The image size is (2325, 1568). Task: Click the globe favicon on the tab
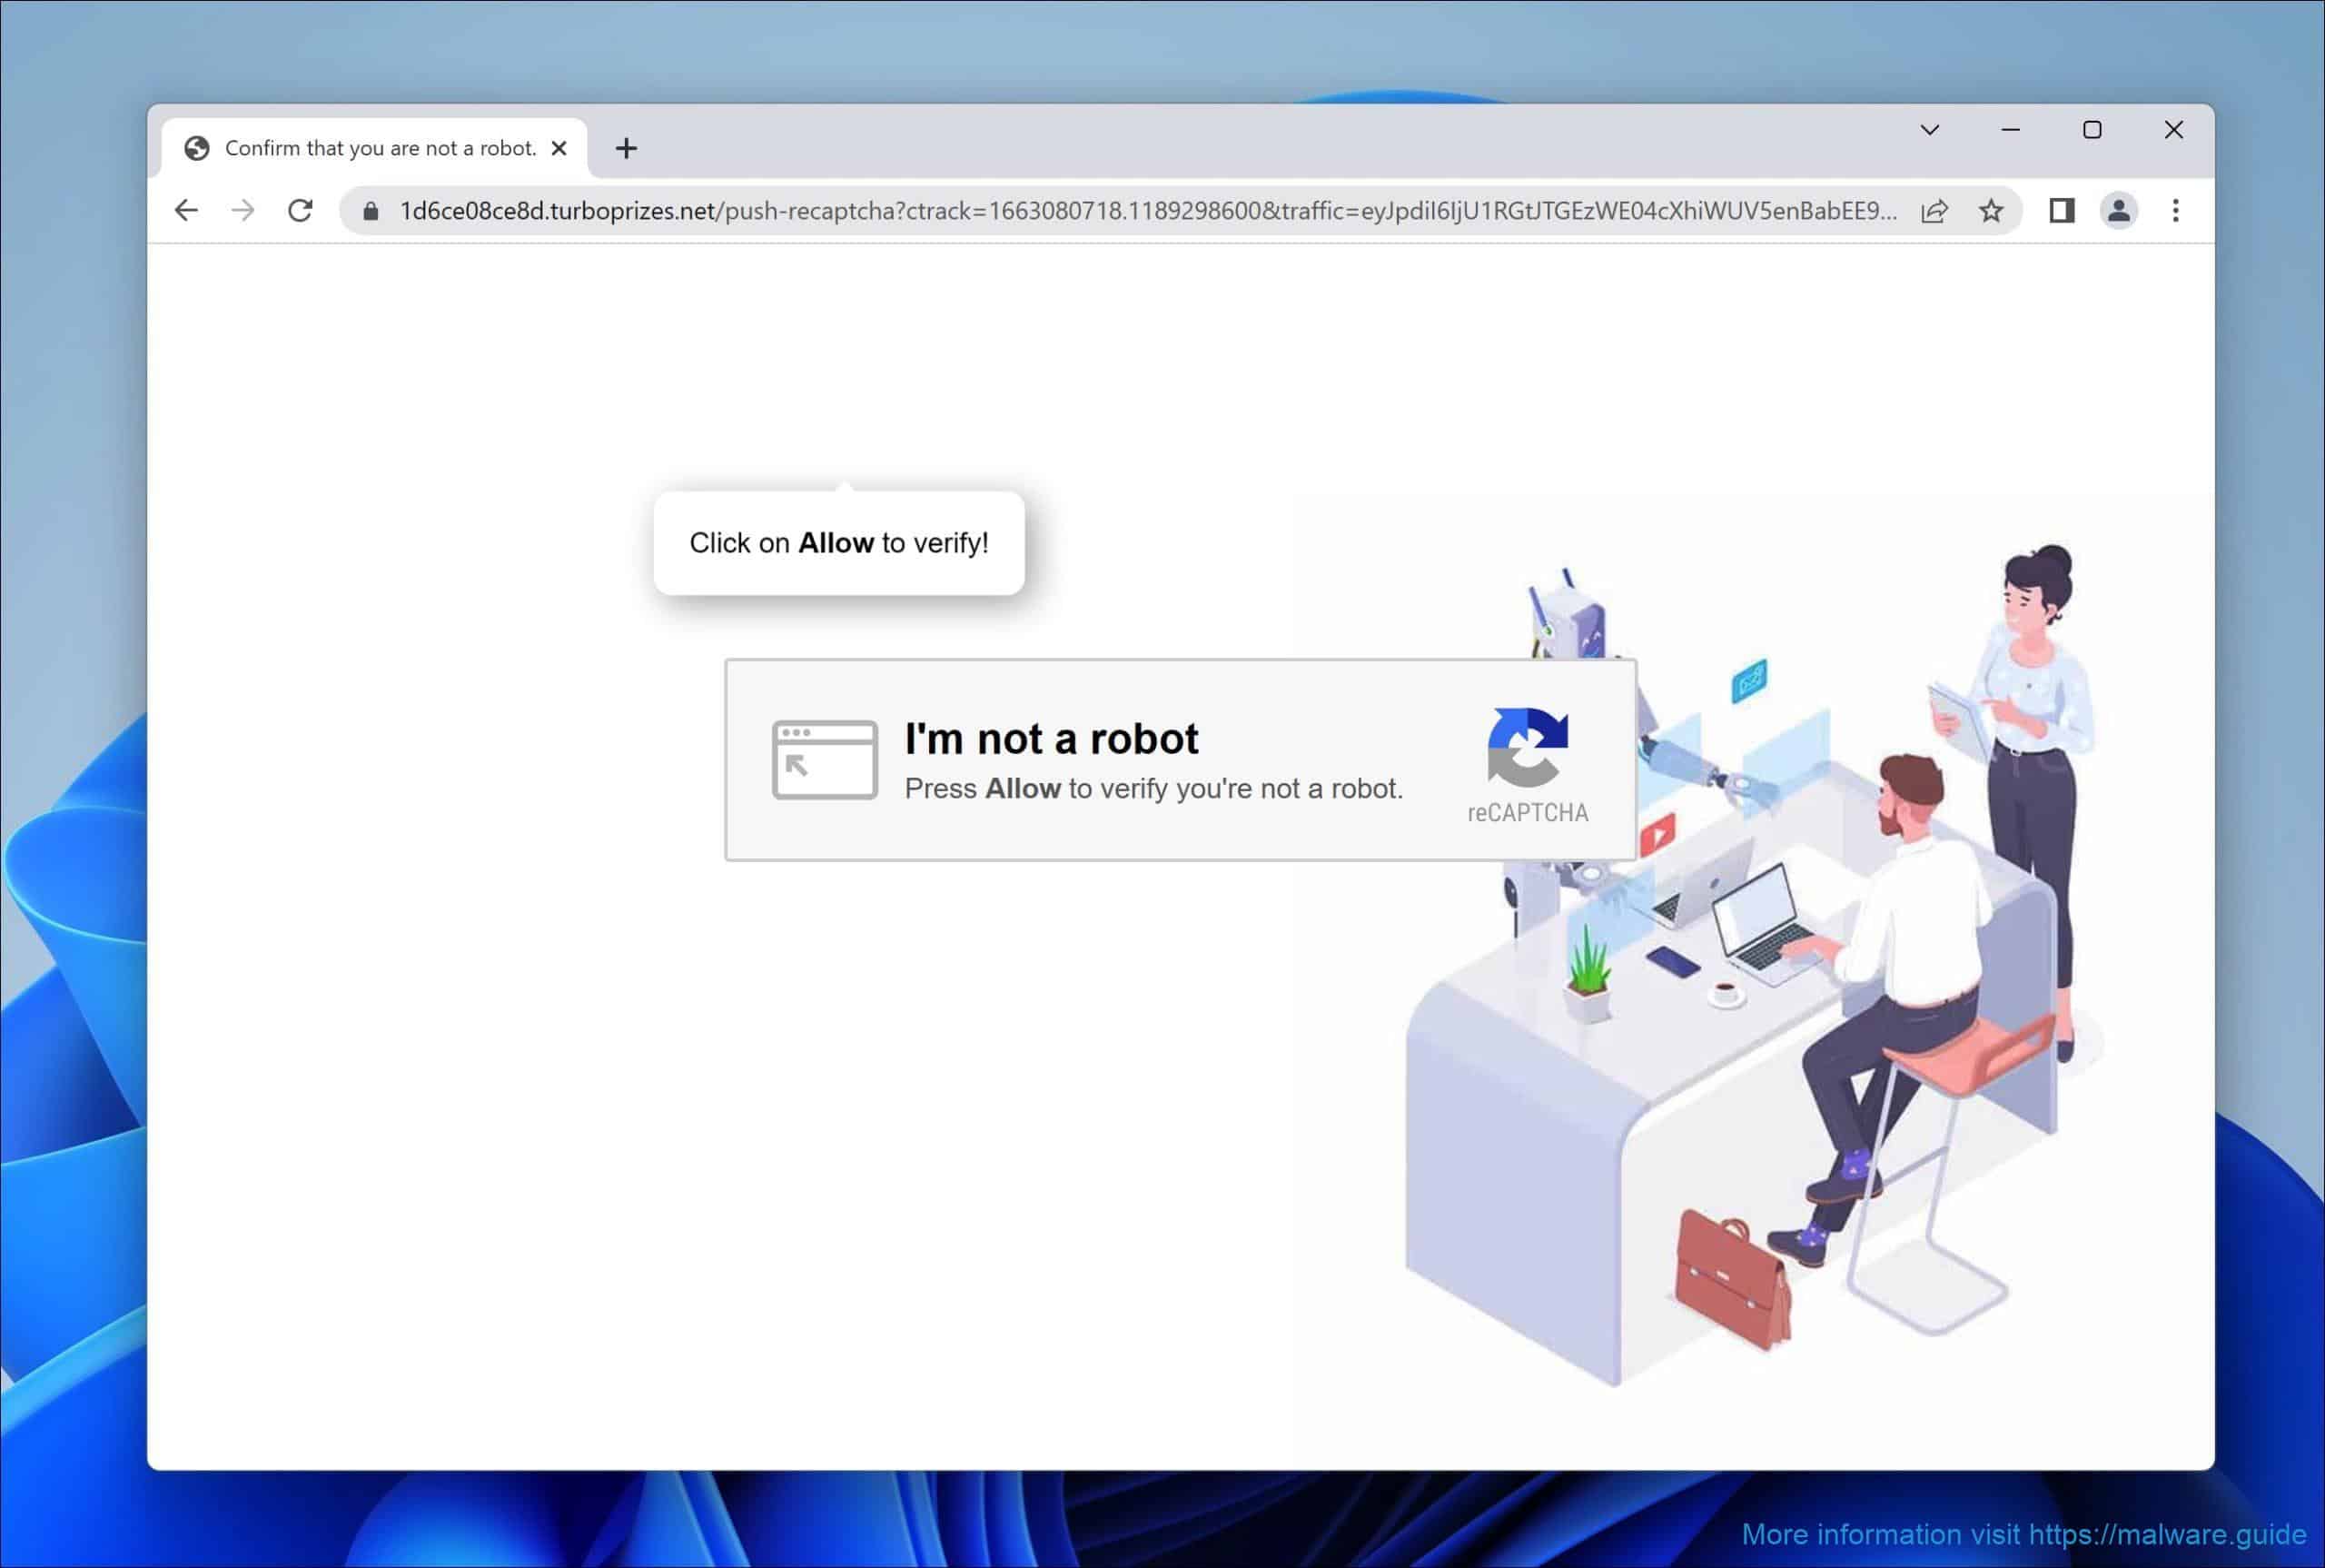pos(197,148)
